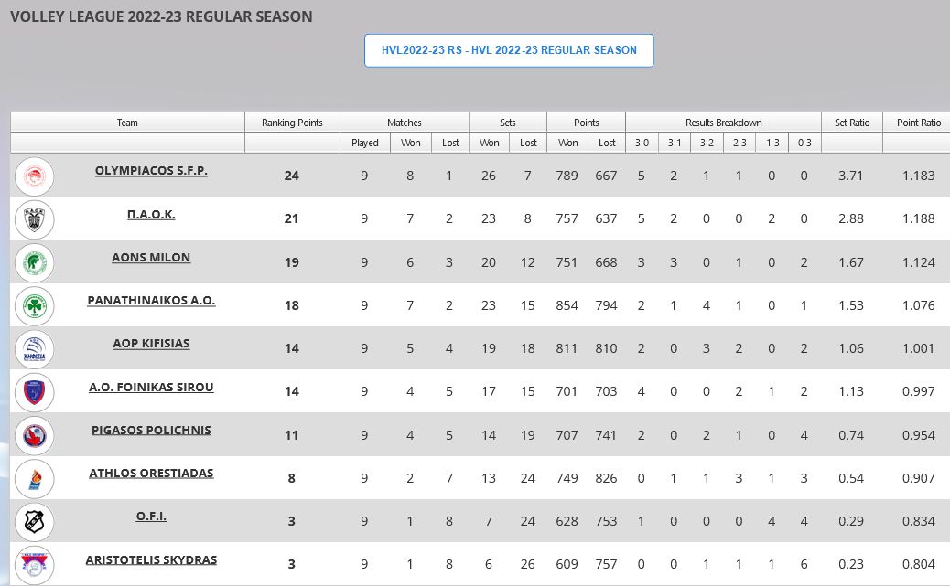
Task: Click the Point Ratio column header
Action: tap(918, 123)
